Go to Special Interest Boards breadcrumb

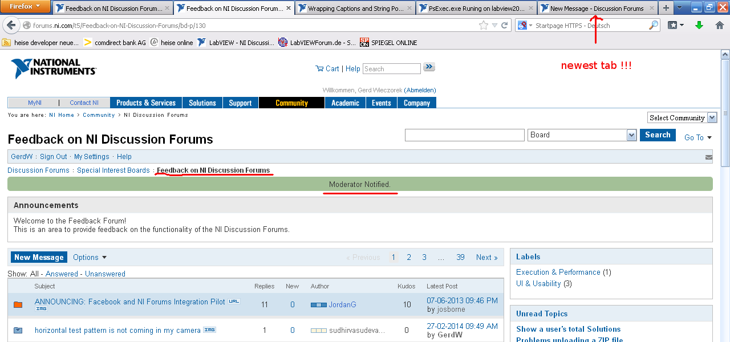pyautogui.click(x=113, y=170)
